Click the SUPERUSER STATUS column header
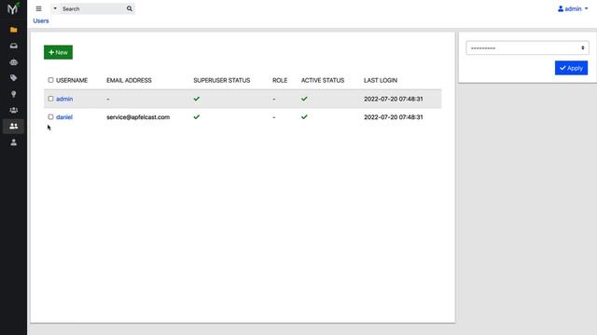The width and height of the screenshot is (597, 335). click(222, 80)
